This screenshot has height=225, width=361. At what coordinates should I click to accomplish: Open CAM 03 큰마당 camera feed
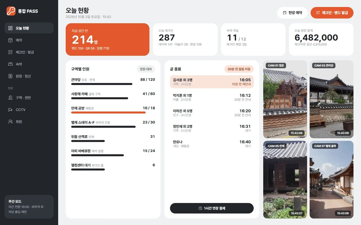[331, 99]
